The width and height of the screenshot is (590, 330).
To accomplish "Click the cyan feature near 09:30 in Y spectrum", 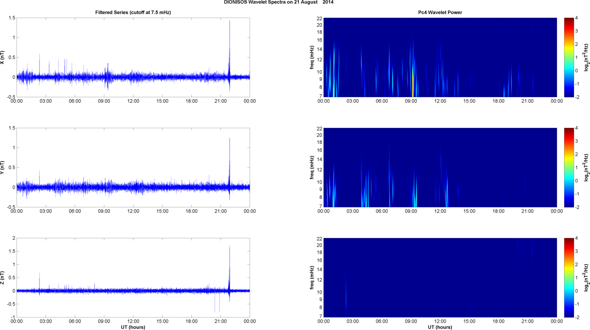I will click(415, 193).
